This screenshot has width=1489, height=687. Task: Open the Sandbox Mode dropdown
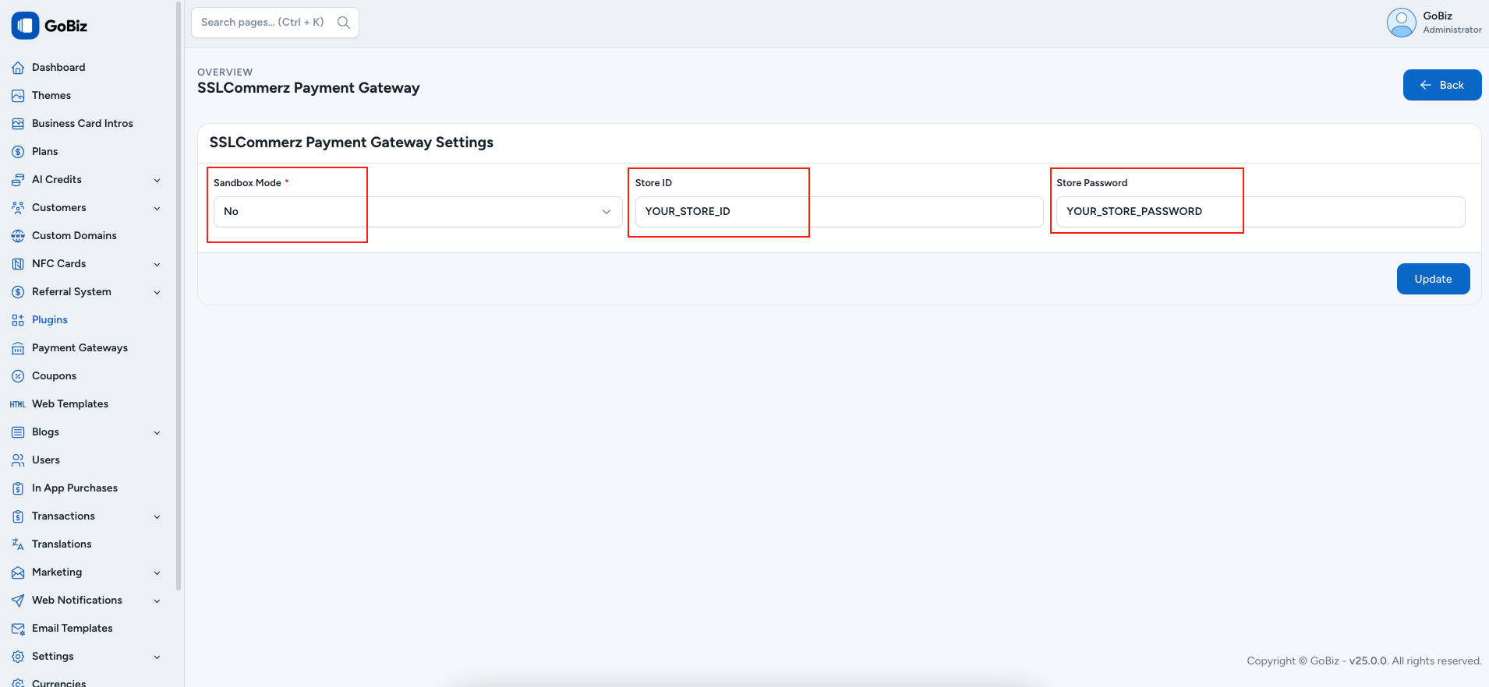point(418,212)
